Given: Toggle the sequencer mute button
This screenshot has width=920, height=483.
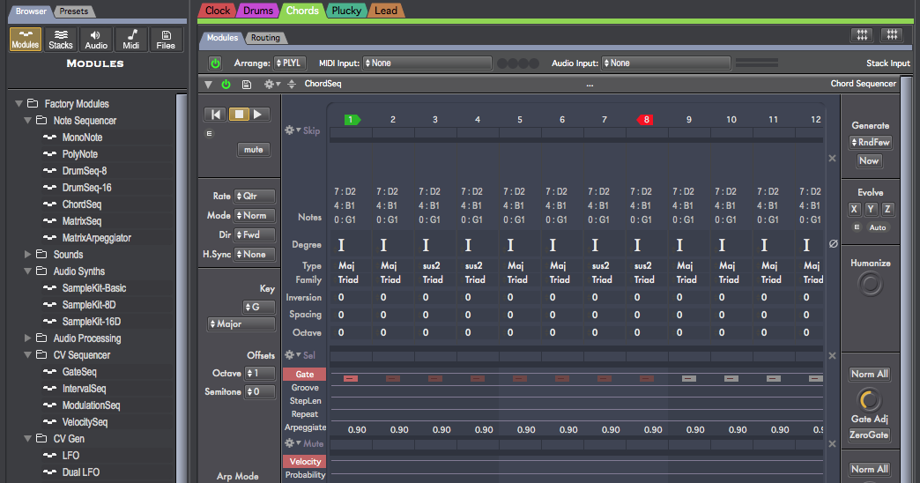Looking at the screenshot, I should (254, 150).
